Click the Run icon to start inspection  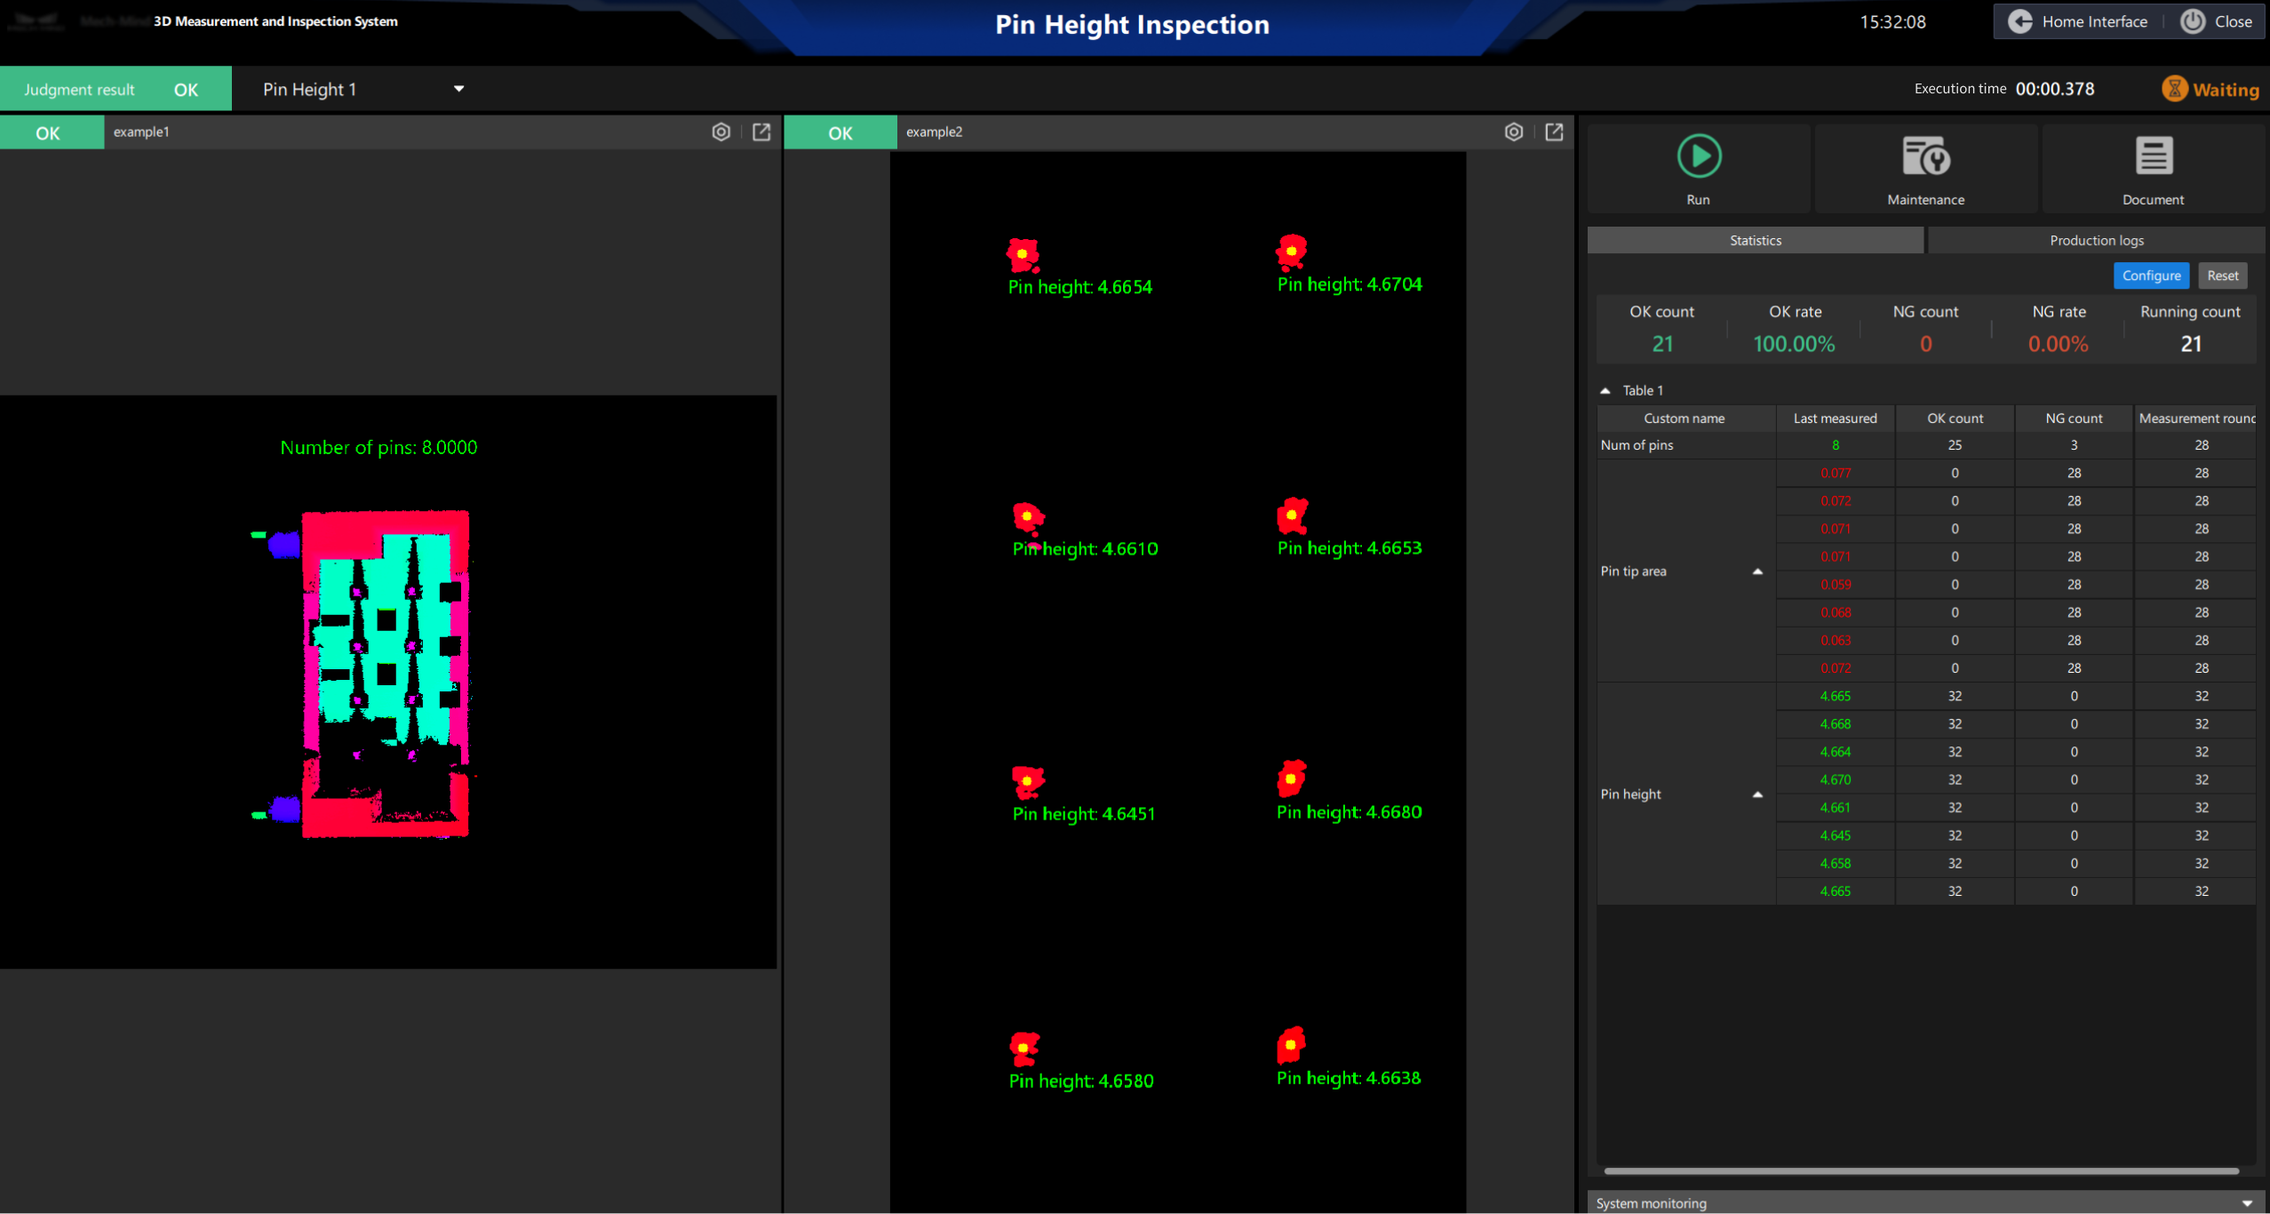click(x=1698, y=156)
